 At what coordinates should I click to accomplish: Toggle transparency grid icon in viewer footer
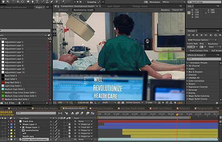[123, 102]
